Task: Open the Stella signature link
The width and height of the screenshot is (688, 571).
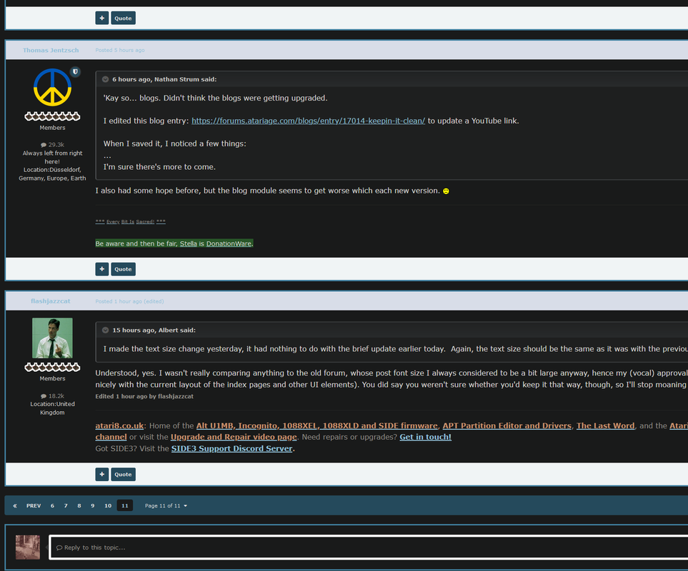Action: pyautogui.click(x=188, y=243)
